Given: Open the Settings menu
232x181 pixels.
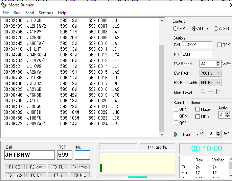Looking at the screenshot, I should point(46,13).
